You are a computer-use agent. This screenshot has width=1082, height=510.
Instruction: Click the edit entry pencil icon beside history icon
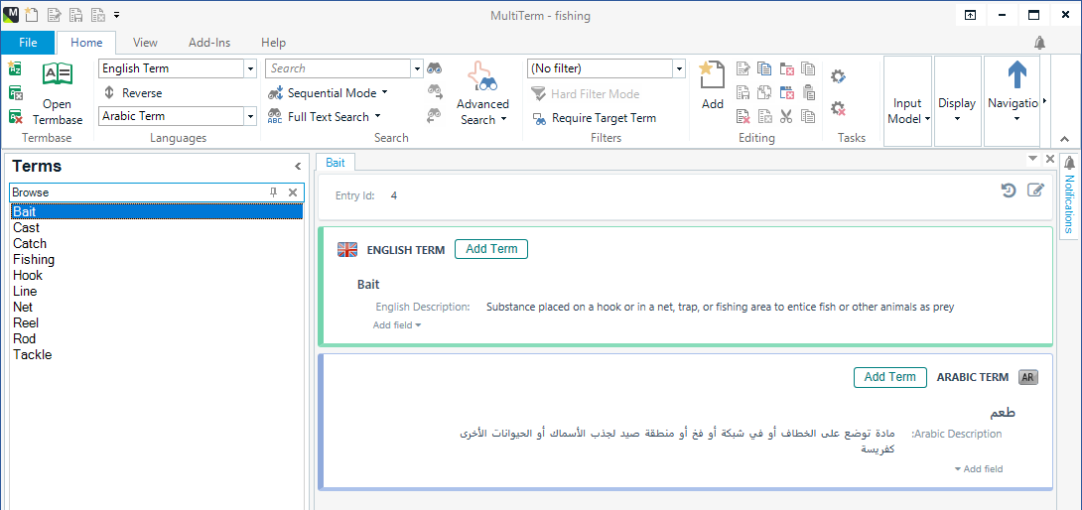tap(1035, 190)
